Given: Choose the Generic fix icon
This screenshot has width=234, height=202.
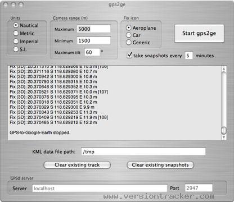Looking at the screenshot, I should pos(129,43).
